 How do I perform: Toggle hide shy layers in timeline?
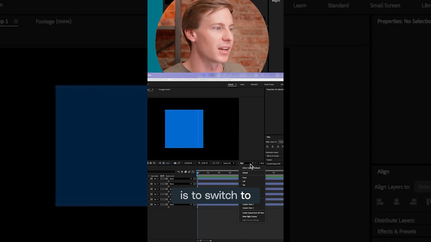point(182,172)
